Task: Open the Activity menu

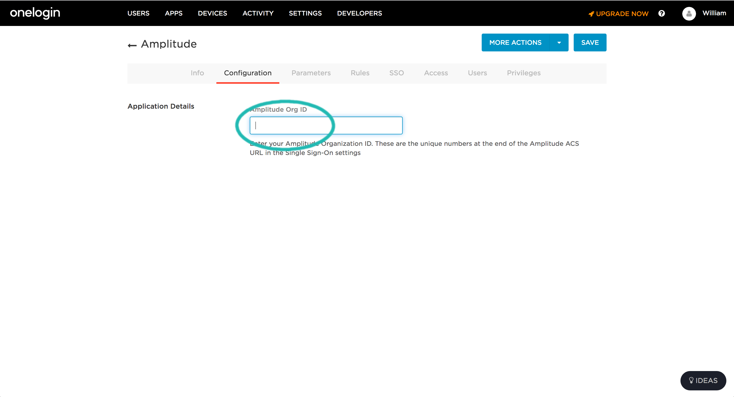Action: coord(258,13)
